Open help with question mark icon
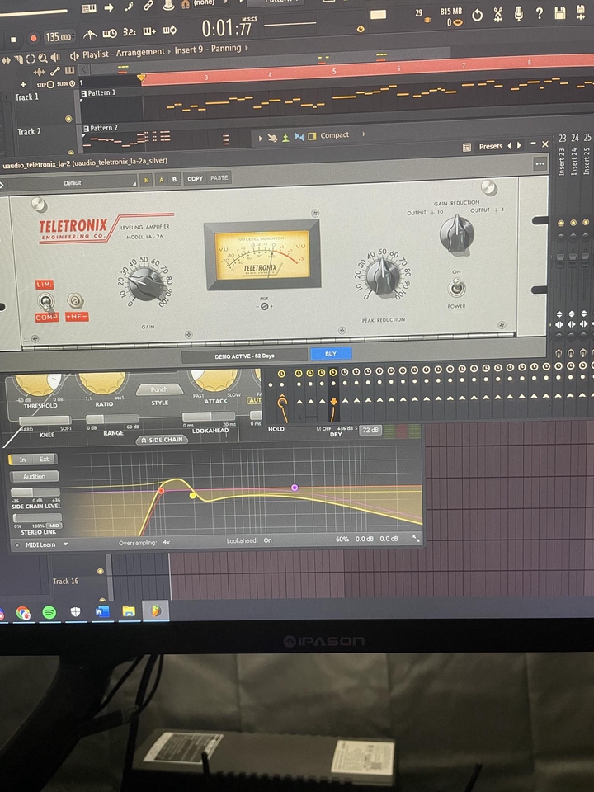This screenshot has width=594, height=792. click(540, 14)
